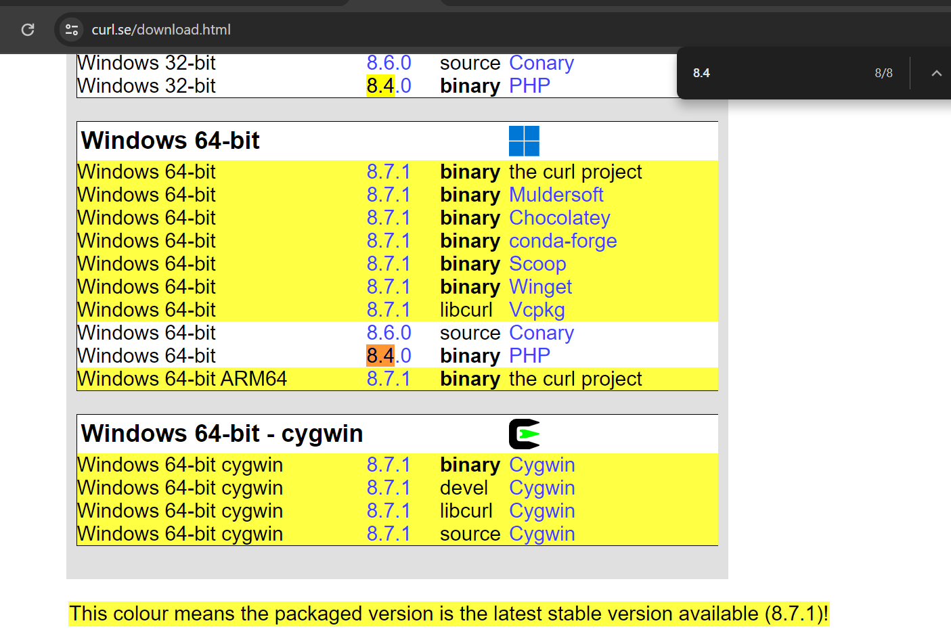Open 8.7.1 version link in Chocolatey row
The image size is (951, 636).
(x=389, y=218)
